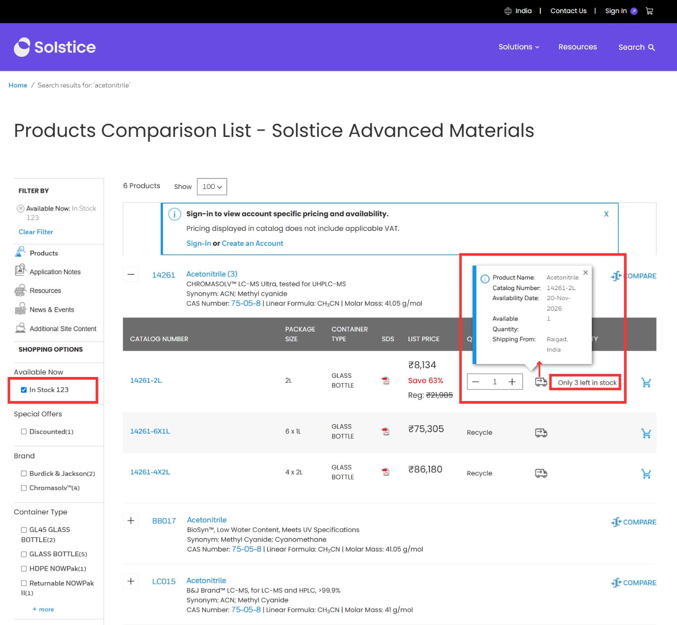
Task: Open catalog number 14261-6X1L
Action: point(150,431)
